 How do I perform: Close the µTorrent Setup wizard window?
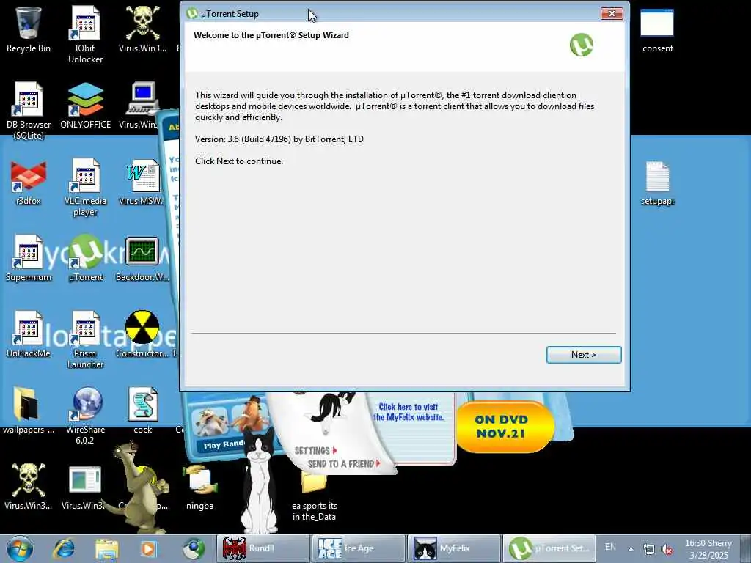point(612,13)
